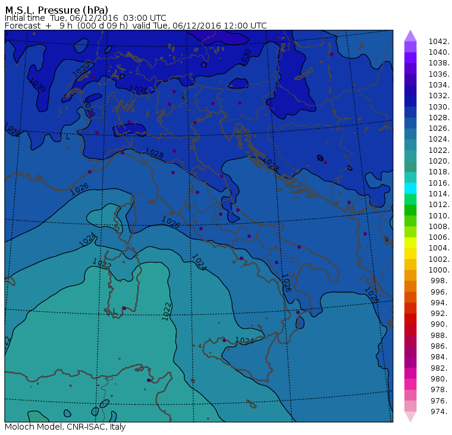Click the legend label "1008."
Image resolution: width=452 pixels, height=435 pixels.
[439, 227]
